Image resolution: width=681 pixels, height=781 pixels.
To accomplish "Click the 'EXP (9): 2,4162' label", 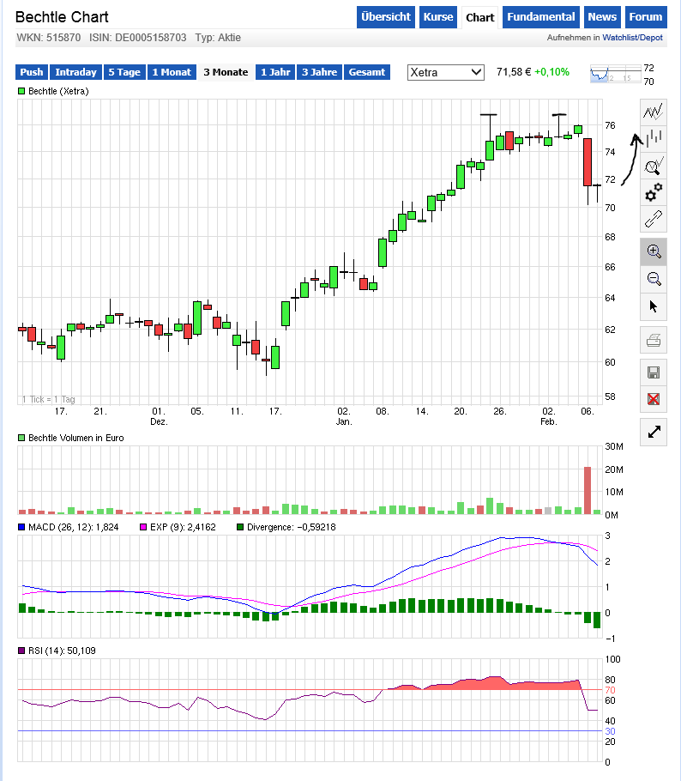I will (183, 527).
